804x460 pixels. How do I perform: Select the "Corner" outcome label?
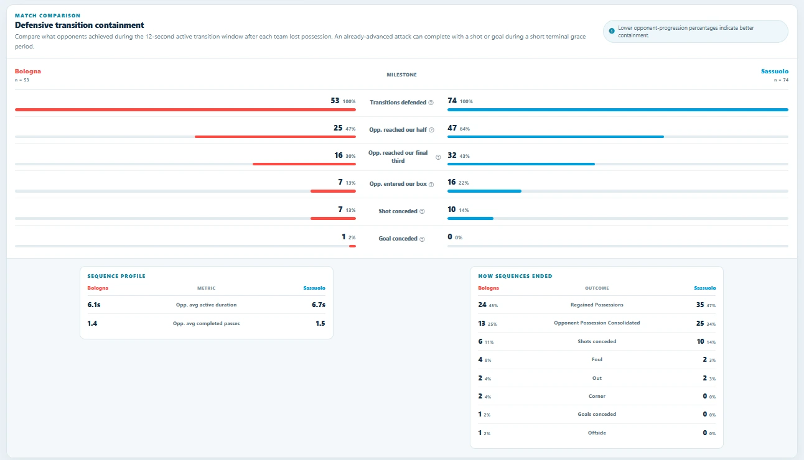[x=597, y=397]
